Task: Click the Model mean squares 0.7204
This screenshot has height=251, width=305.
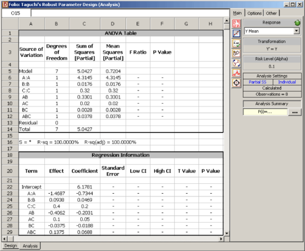Action: tap(113, 71)
